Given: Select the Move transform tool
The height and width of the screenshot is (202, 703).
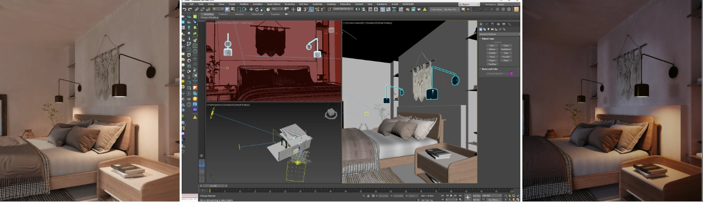Looking at the screenshot, I should coord(251,9).
